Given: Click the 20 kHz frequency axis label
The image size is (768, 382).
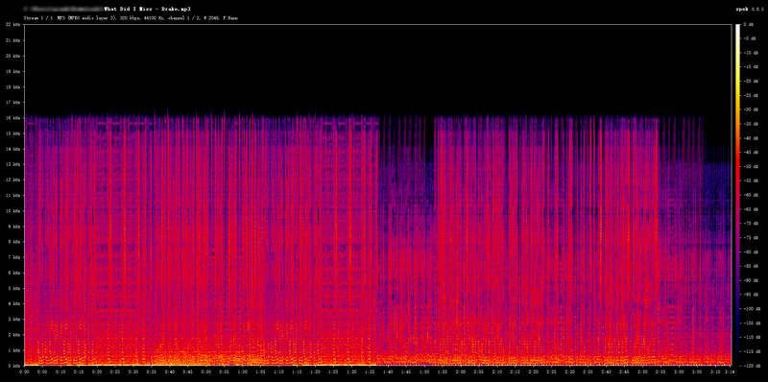Looking at the screenshot, I should coord(12,56).
